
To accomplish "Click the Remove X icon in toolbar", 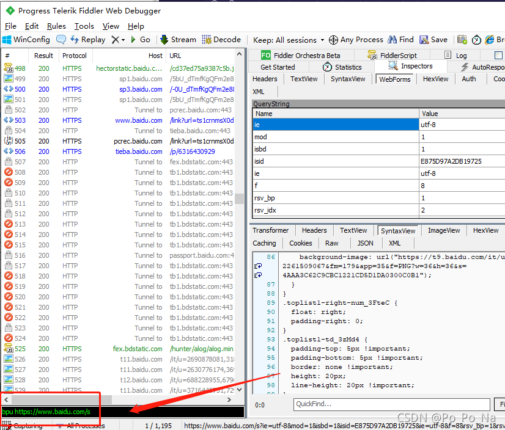I will pos(116,40).
